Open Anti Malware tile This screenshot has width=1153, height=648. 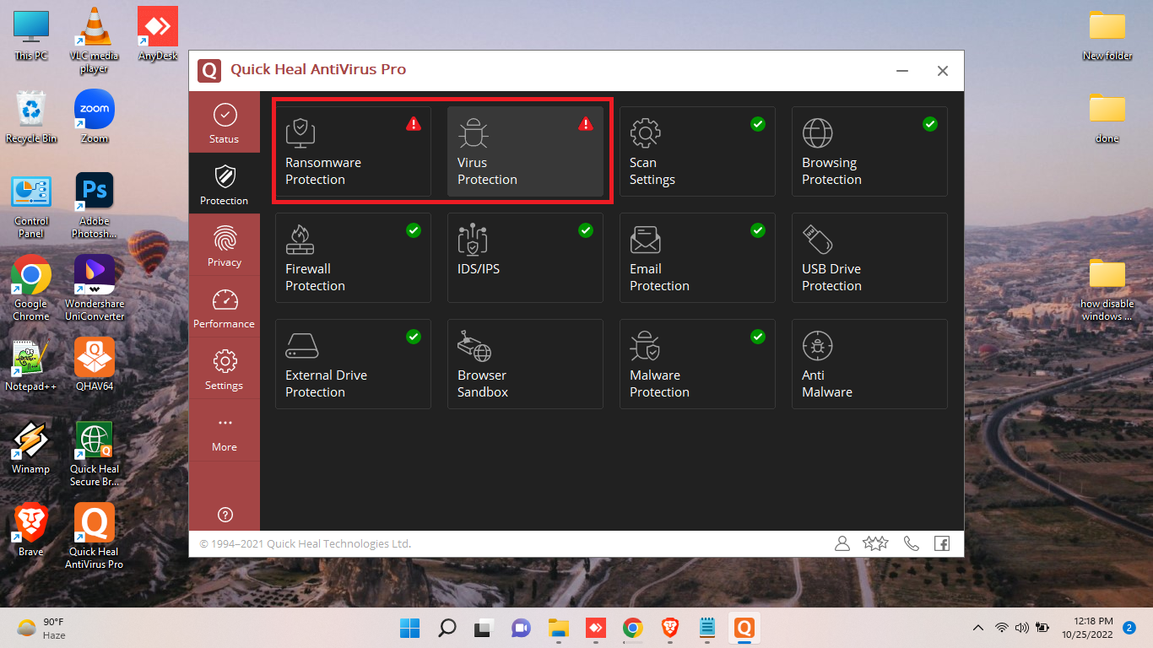pos(869,364)
